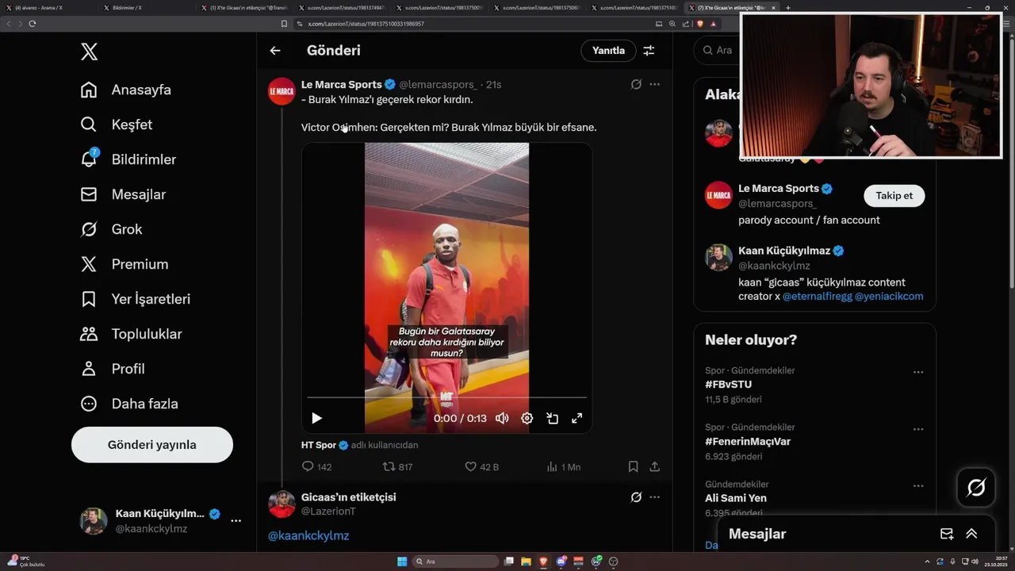Open Keşfet from the sidebar
1015x571 pixels.
[117, 125]
